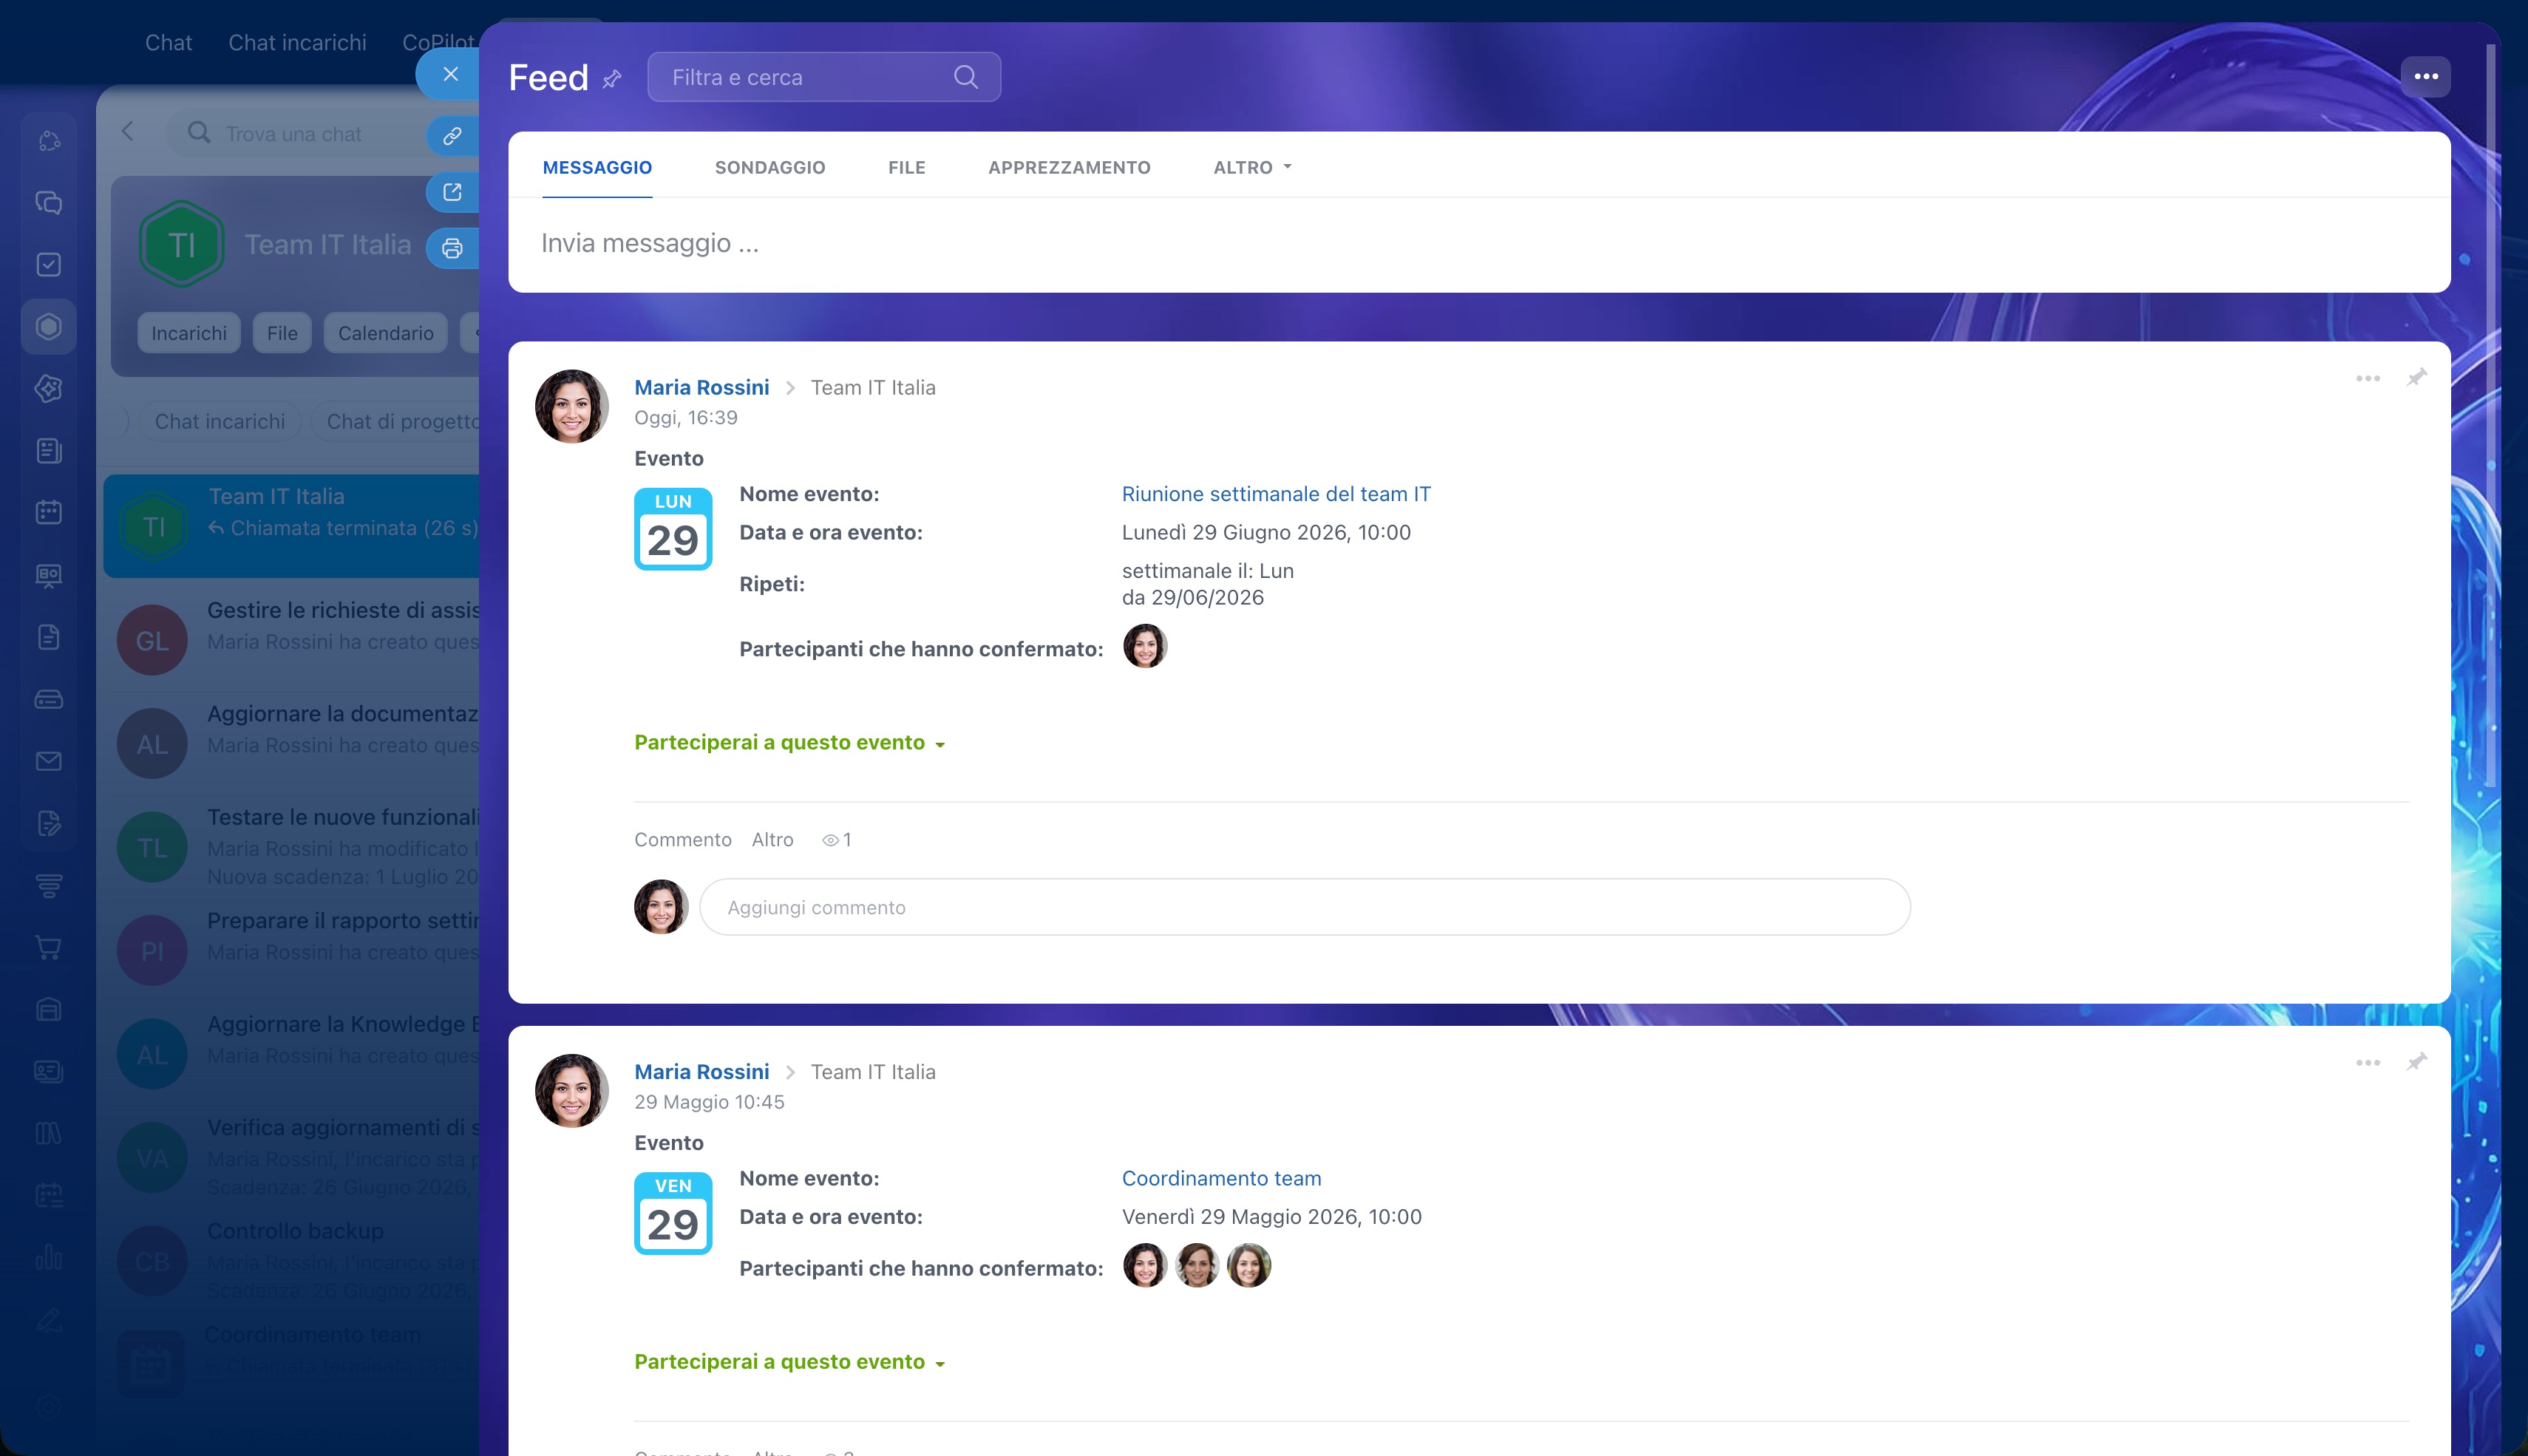This screenshot has height=1456, width=2528.
Task: Open Messenger chats from left sidebar
Action: pyautogui.click(x=49, y=203)
